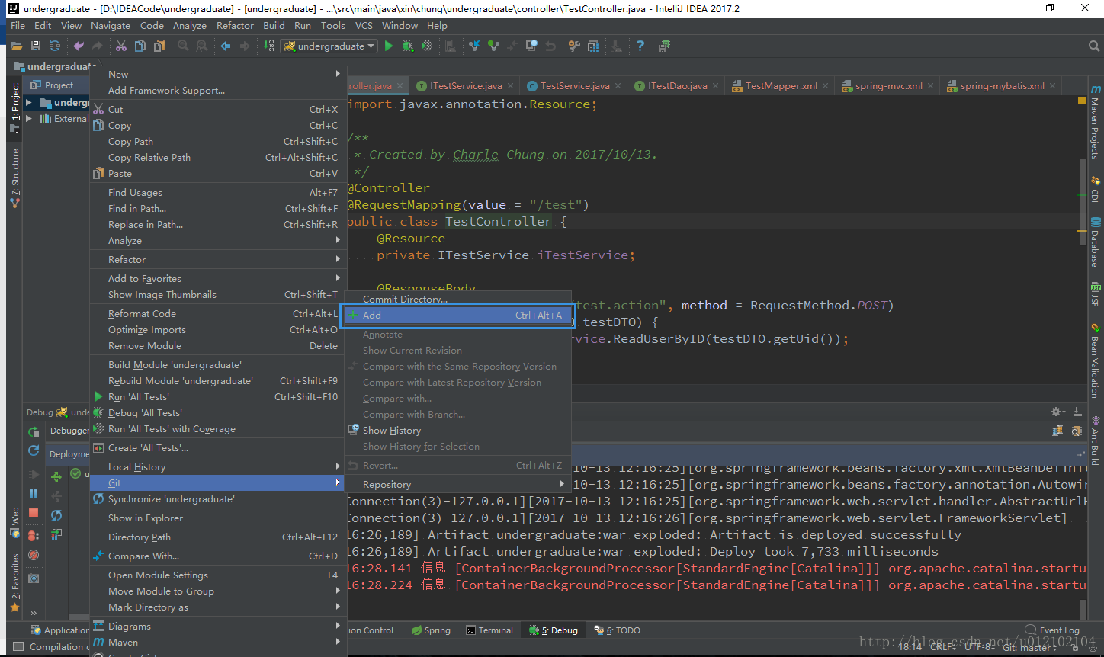This screenshot has width=1104, height=657.
Task: Expand External Libraries tree node
Action: click(29, 119)
